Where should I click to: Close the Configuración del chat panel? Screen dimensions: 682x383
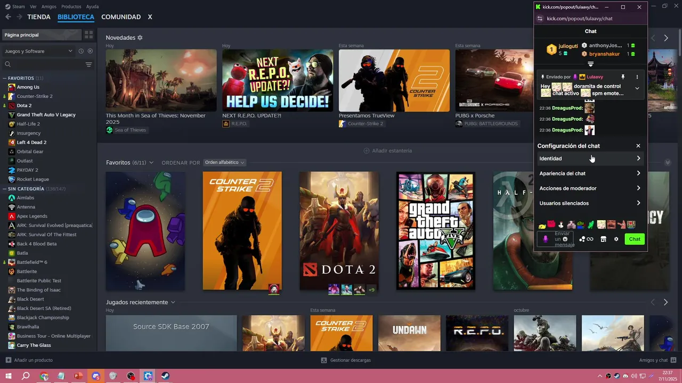click(x=638, y=146)
